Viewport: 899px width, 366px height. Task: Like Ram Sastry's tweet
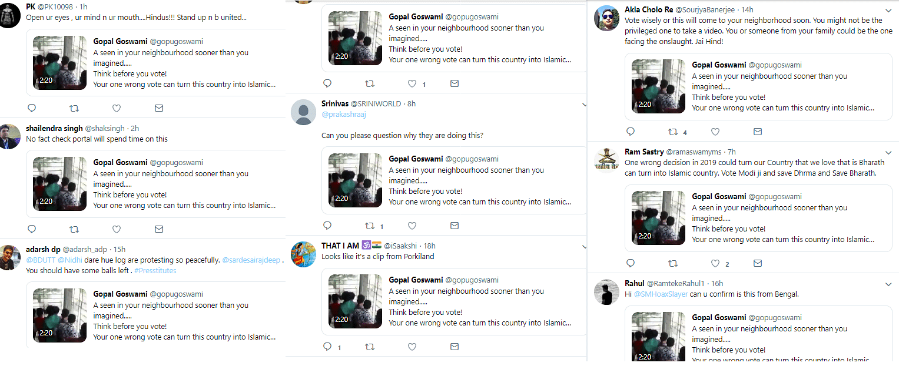[715, 263]
